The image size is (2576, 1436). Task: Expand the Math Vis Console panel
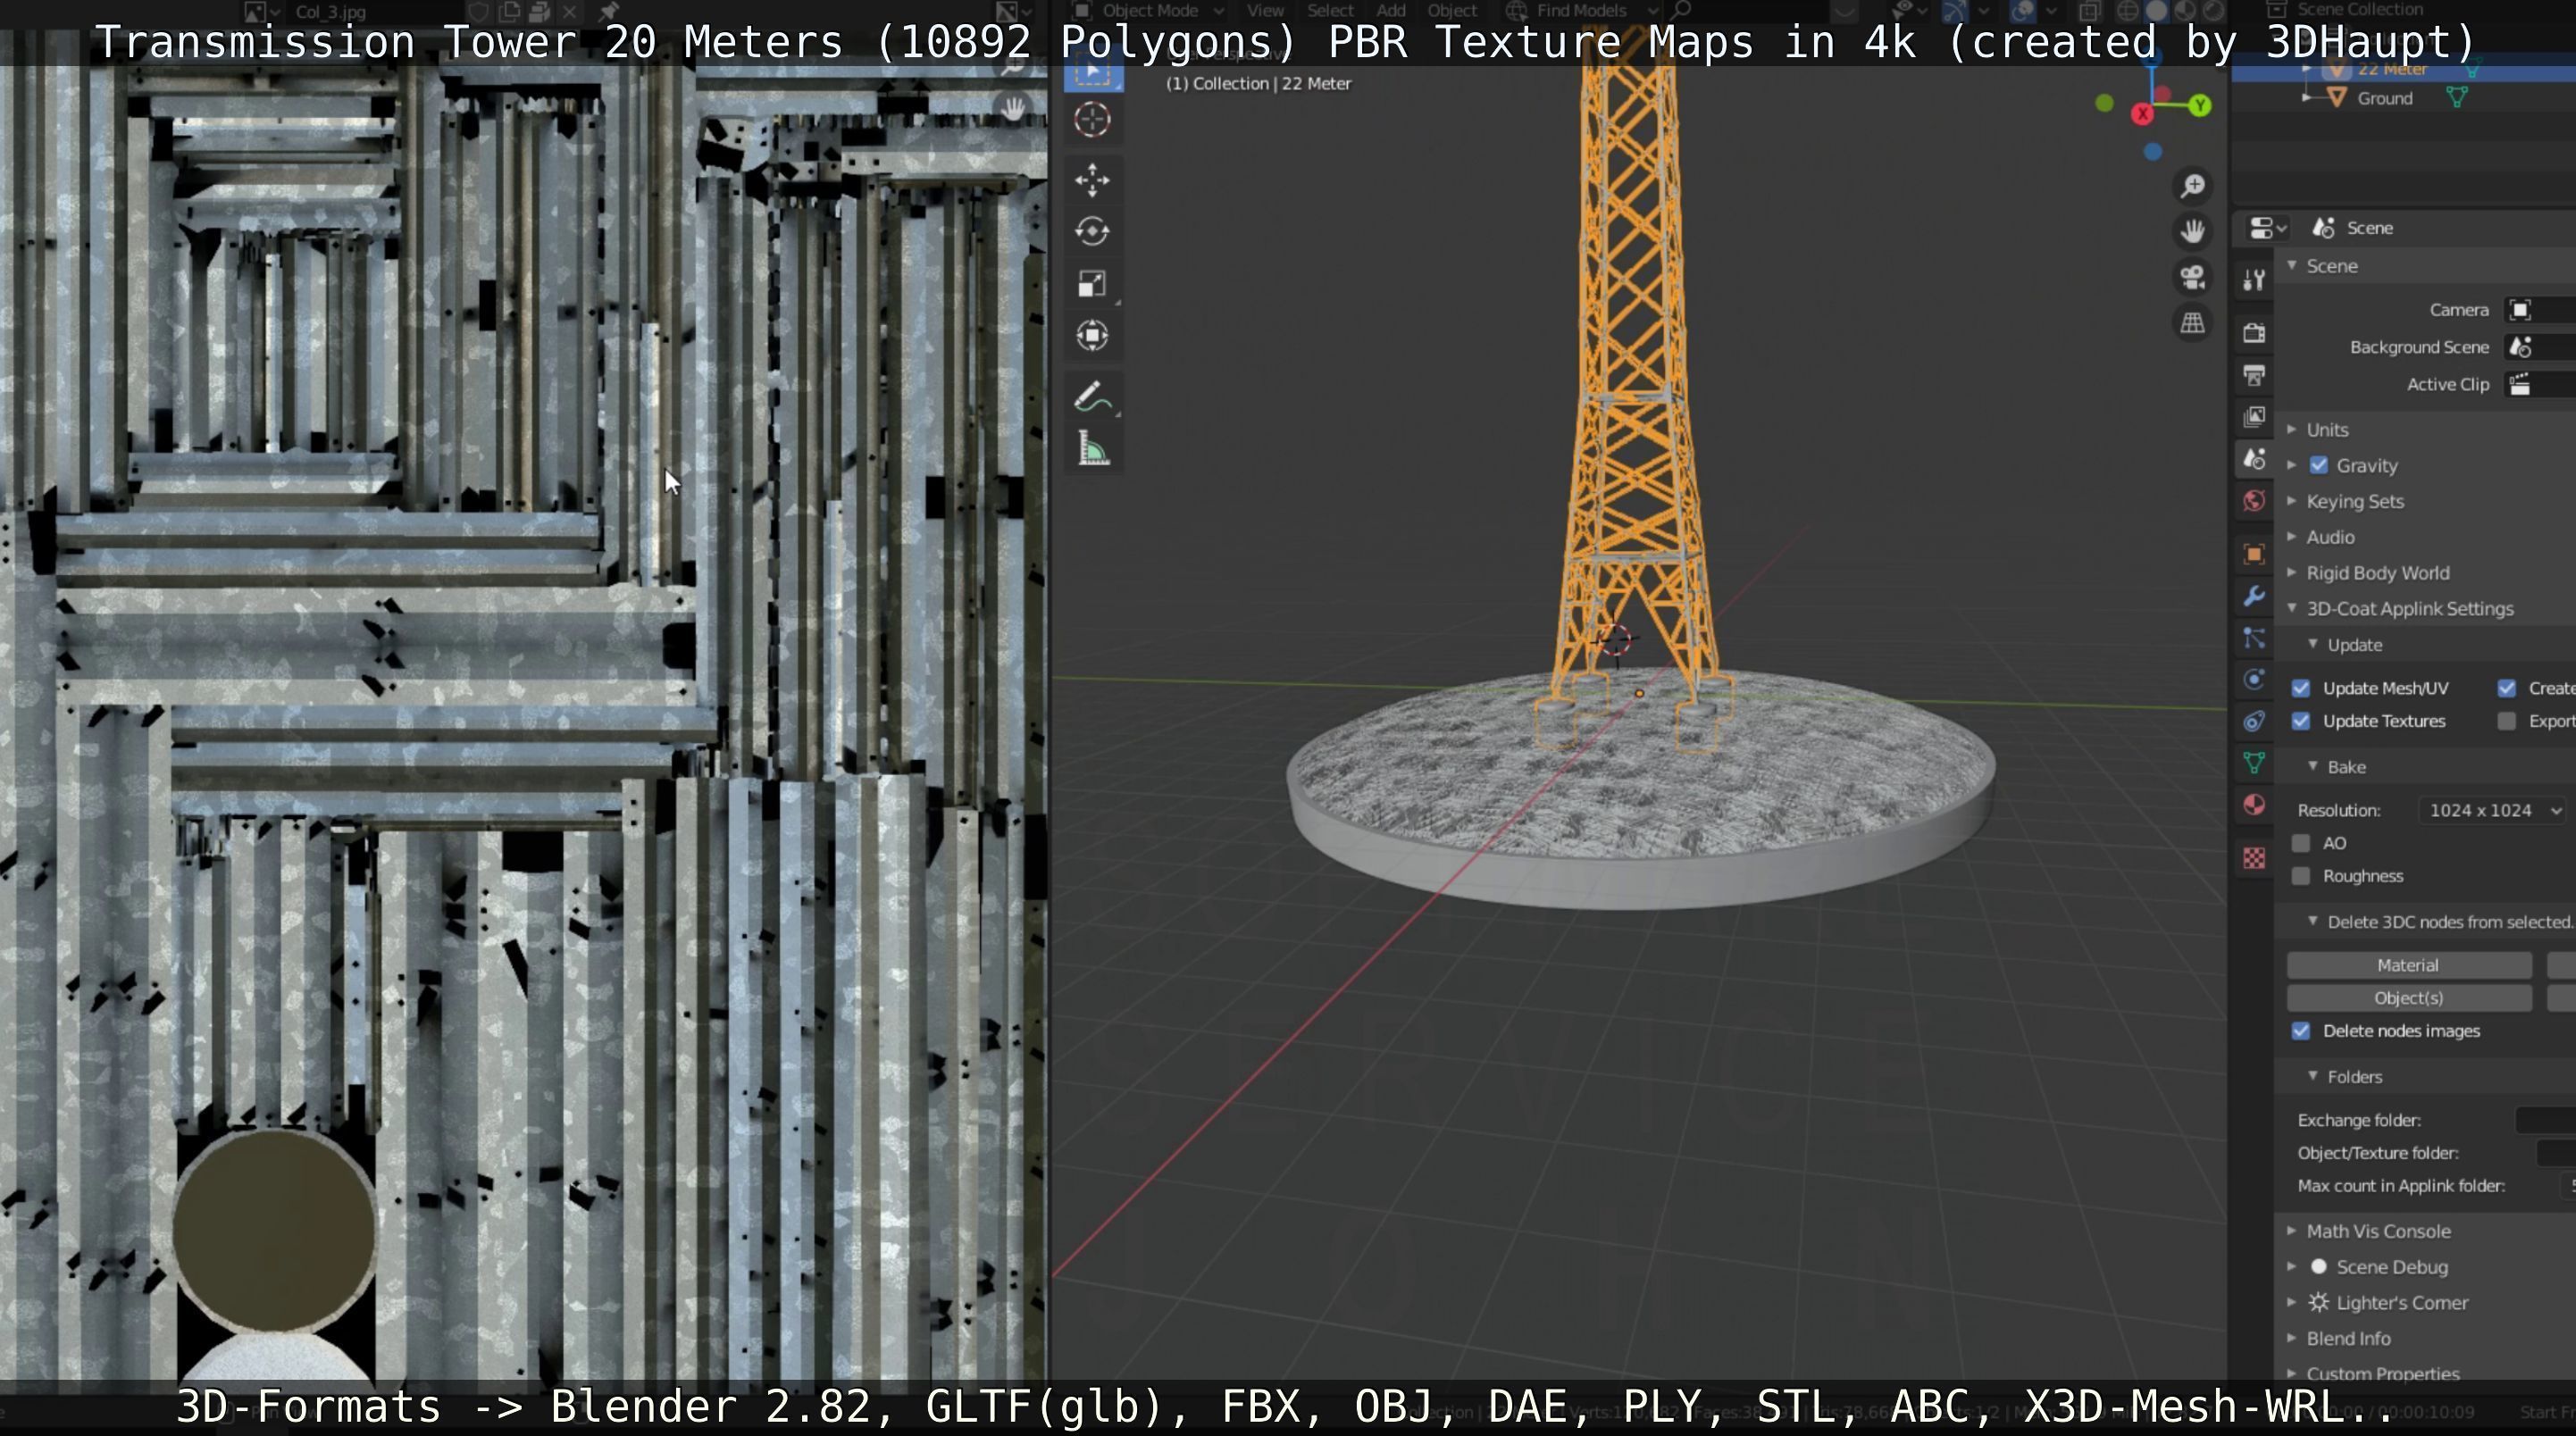2378,1231
